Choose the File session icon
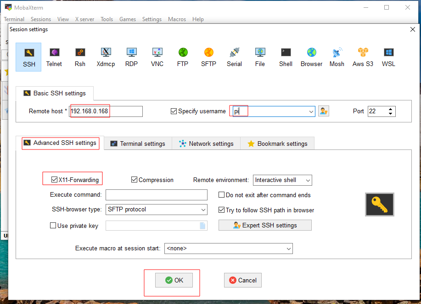 pyautogui.click(x=260, y=57)
